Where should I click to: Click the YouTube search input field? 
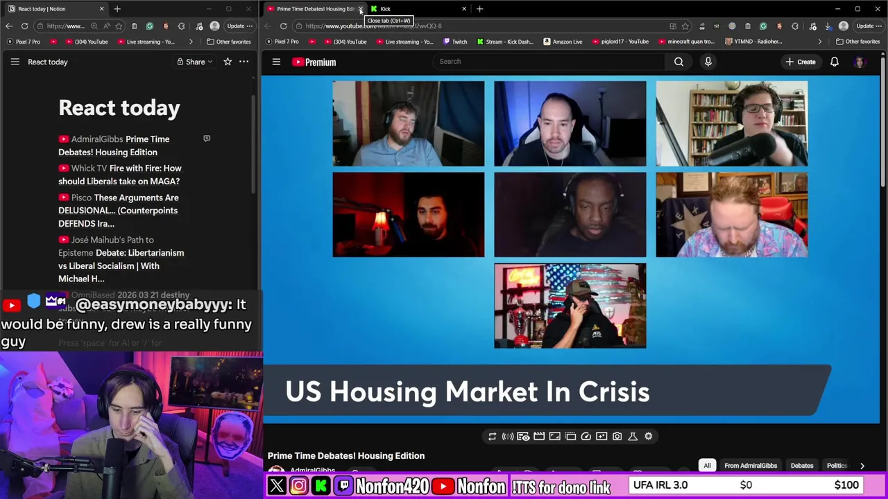[x=548, y=62]
